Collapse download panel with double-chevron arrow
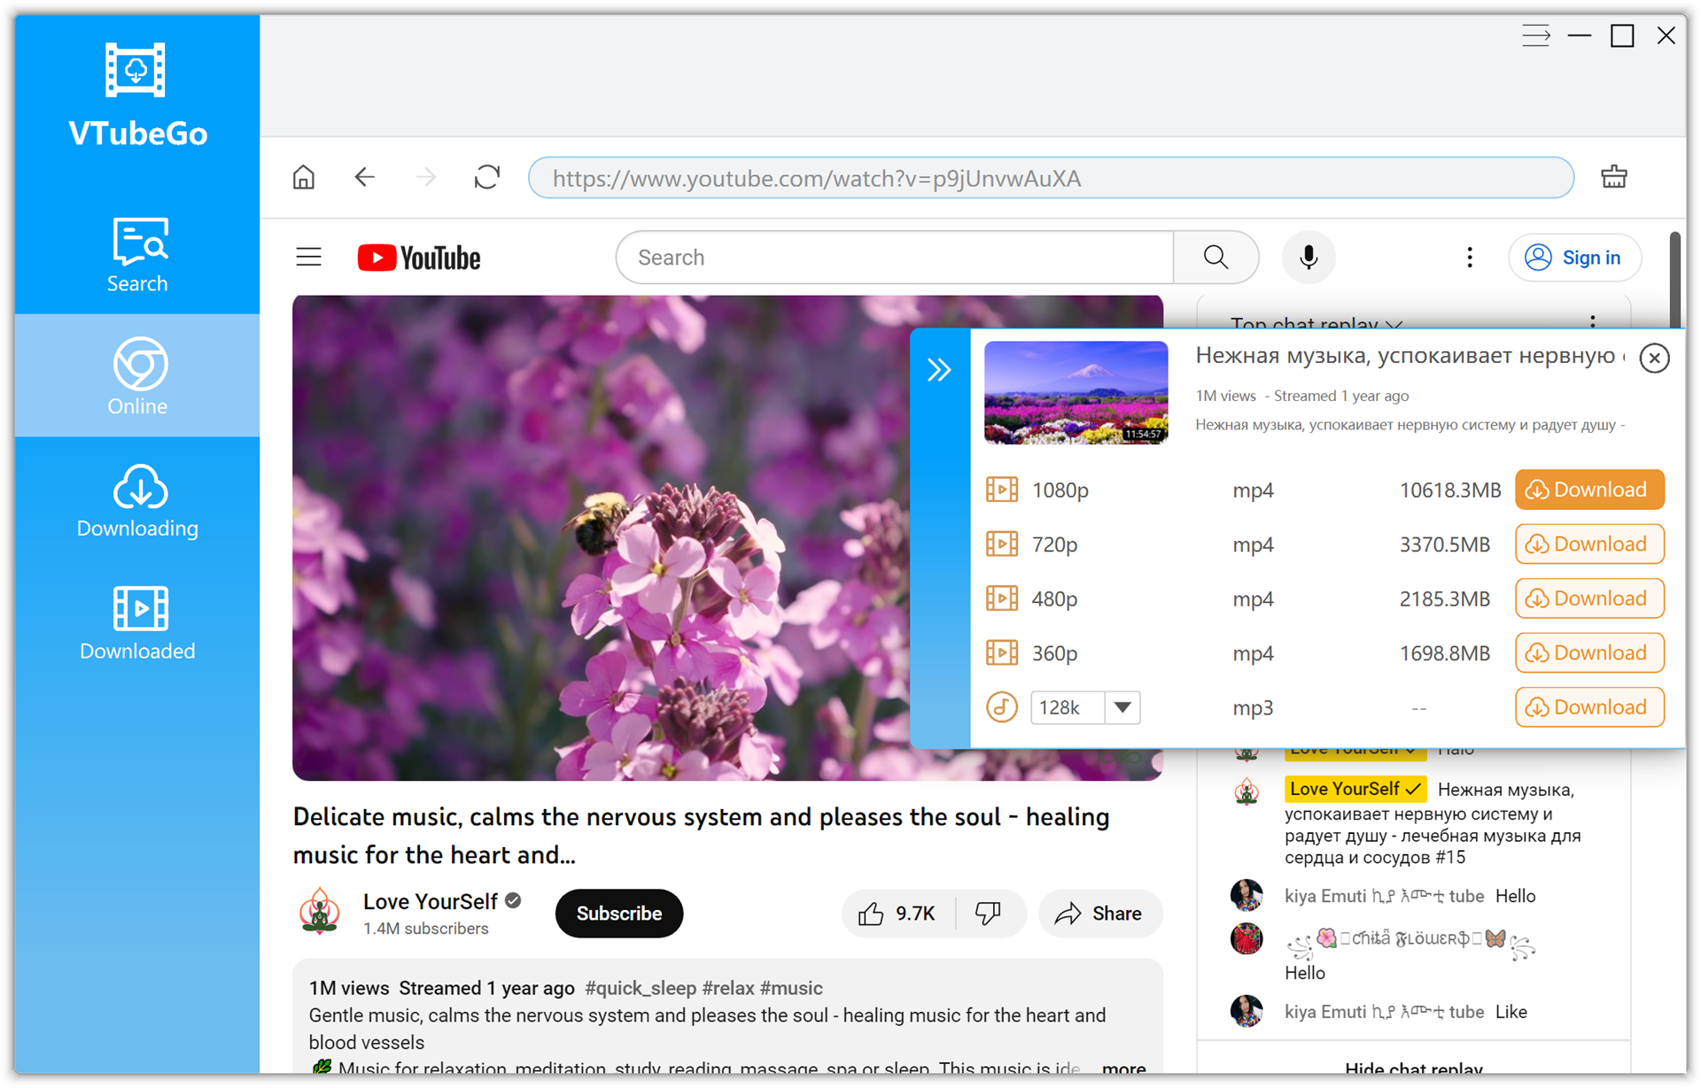 [939, 369]
